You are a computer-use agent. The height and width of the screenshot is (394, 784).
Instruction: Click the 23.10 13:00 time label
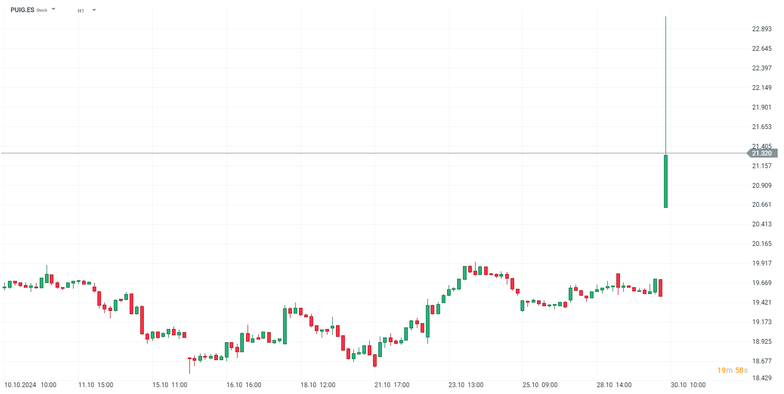(x=466, y=385)
